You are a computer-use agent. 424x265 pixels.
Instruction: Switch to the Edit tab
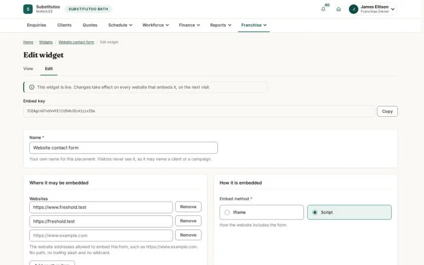(x=48, y=68)
